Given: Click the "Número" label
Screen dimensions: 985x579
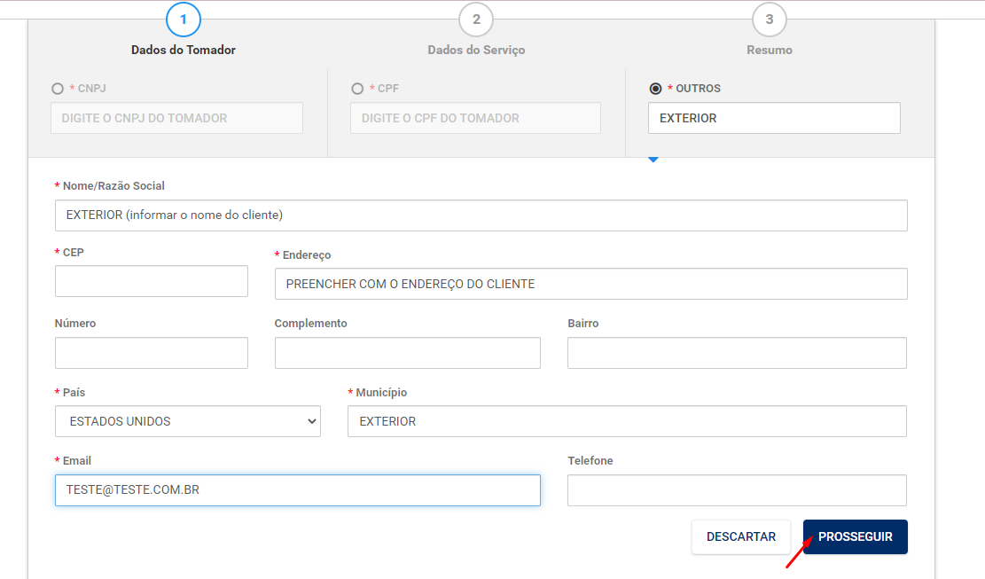Looking at the screenshot, I should [75, 324].
